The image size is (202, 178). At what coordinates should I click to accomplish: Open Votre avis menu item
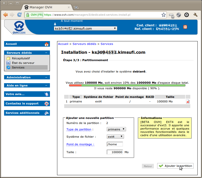click(27, 94)
